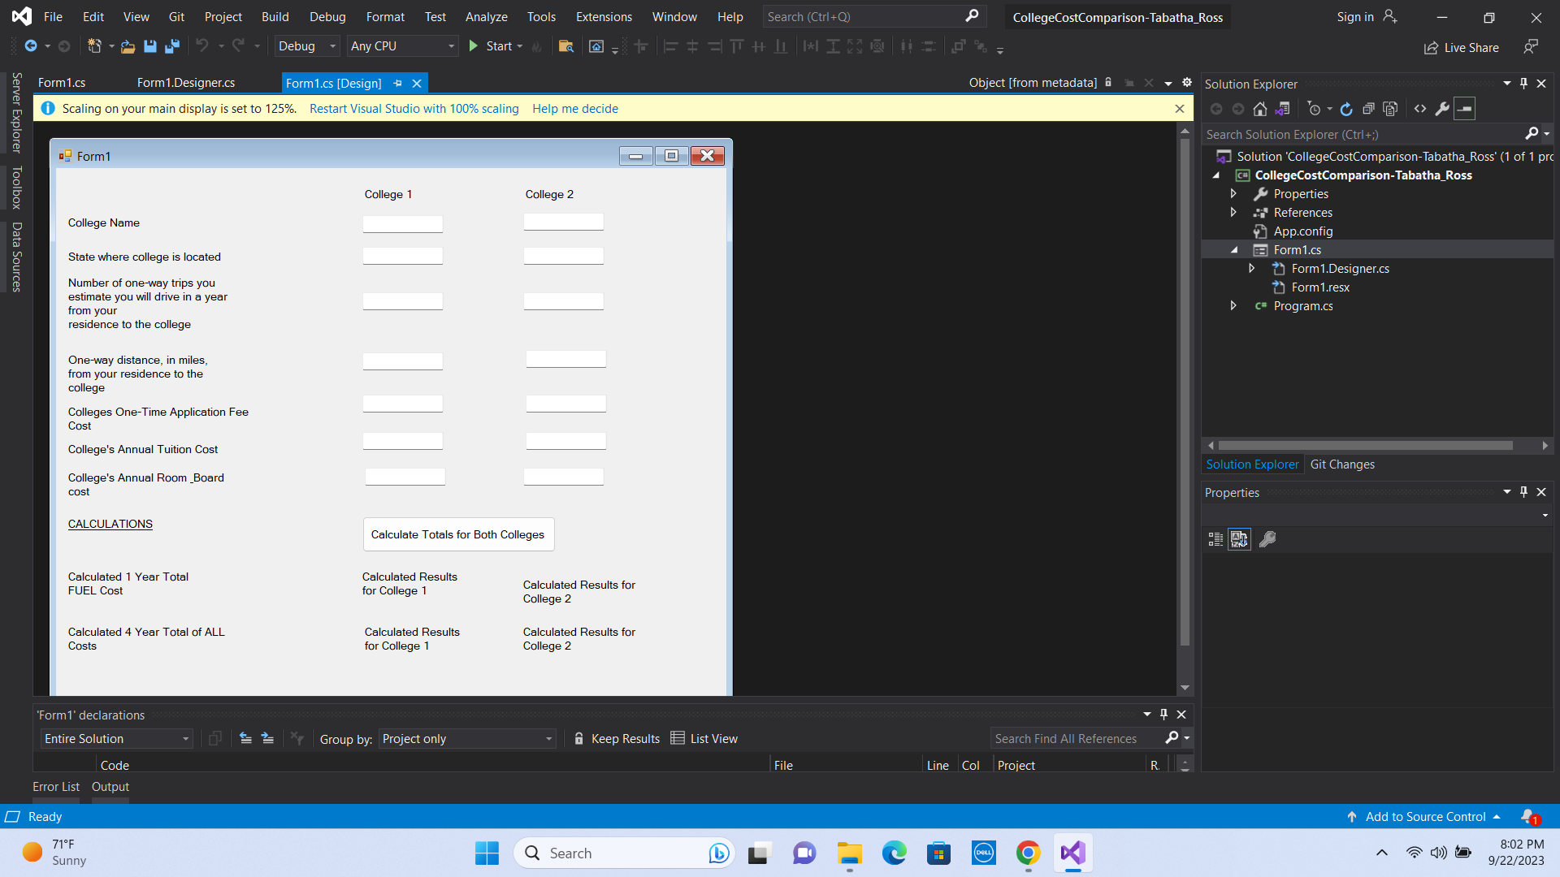Open the Build menu

click(275, 16)
